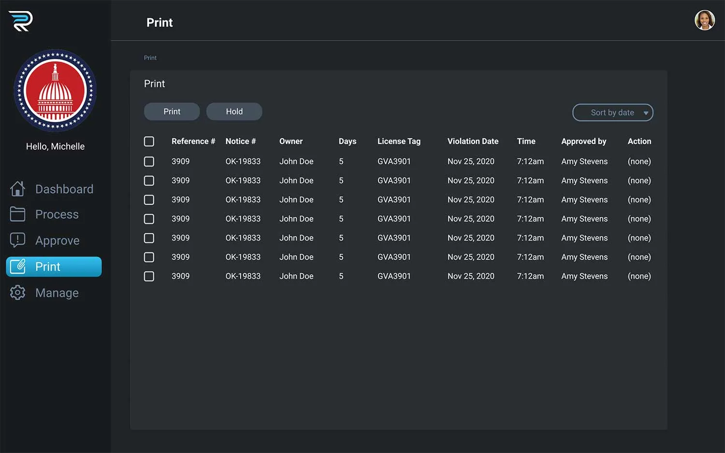Click the capitol dome seal emblem
Viewport: 725px width, 453px height.
(x=55, y=91)
